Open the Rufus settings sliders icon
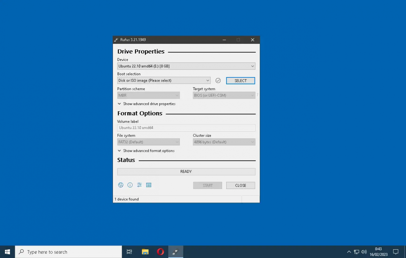This screenshot has height=258, width=406. coord(139,185)
